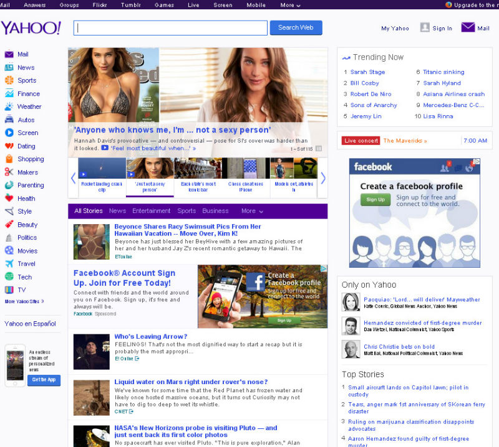Select the Sports tab in stories bar

[x=187, y=211]
